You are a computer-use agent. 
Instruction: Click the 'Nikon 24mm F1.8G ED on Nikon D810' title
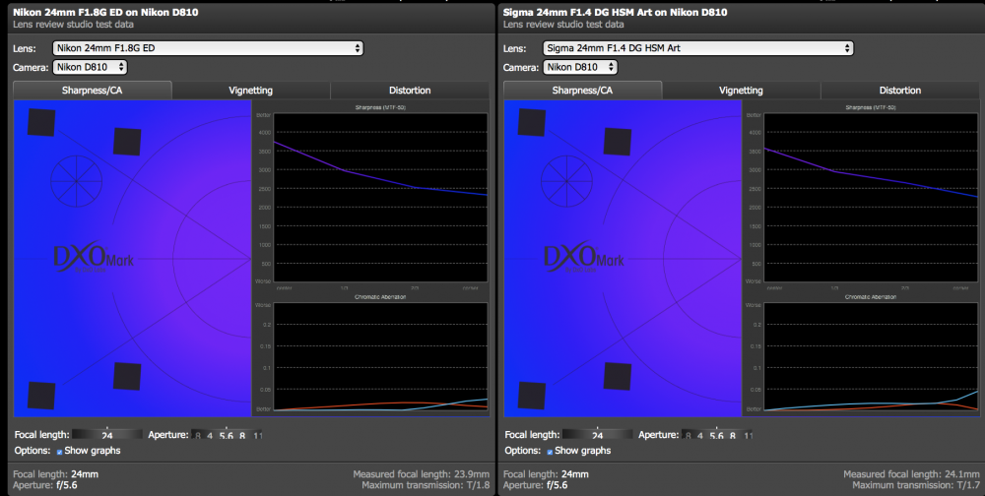click(105, 12)
